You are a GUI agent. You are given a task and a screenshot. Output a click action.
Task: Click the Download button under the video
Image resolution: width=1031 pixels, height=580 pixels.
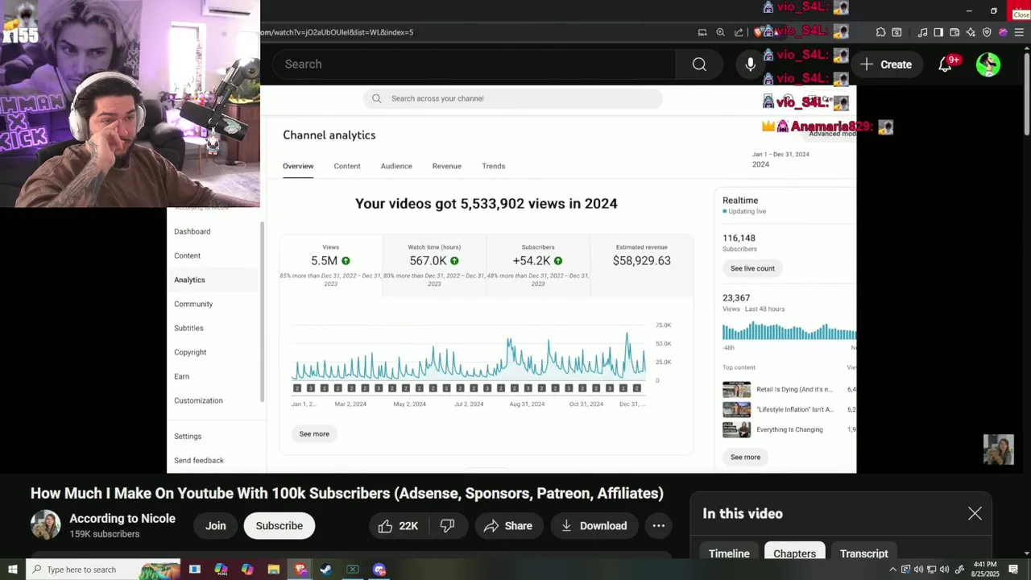[594, 526]
